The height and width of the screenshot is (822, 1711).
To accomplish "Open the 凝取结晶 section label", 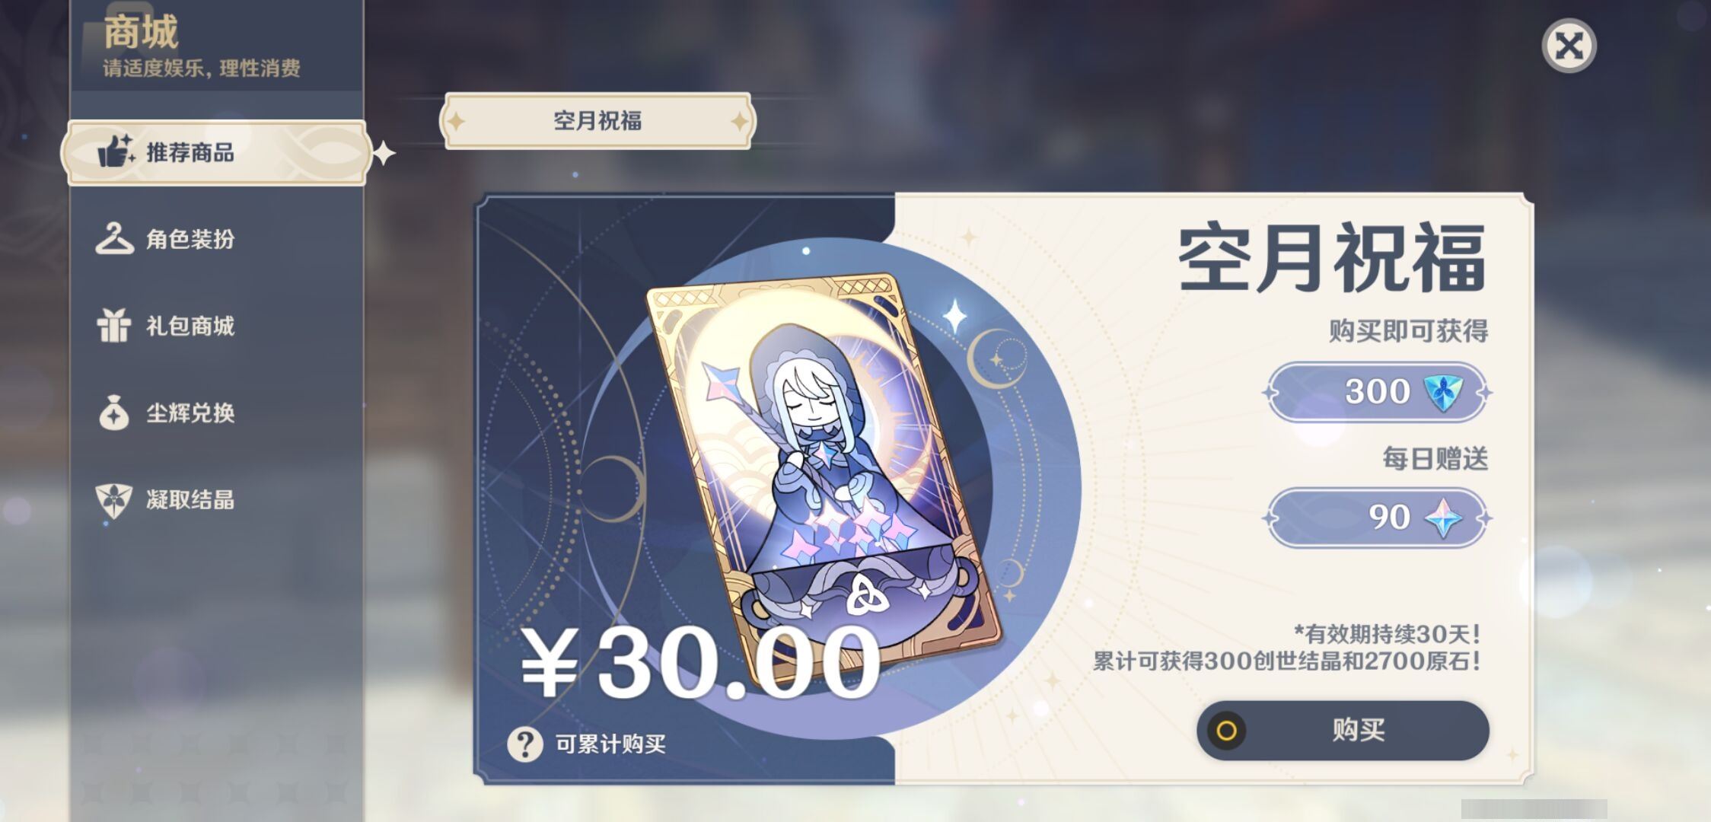I will click(x=190, y=499).
